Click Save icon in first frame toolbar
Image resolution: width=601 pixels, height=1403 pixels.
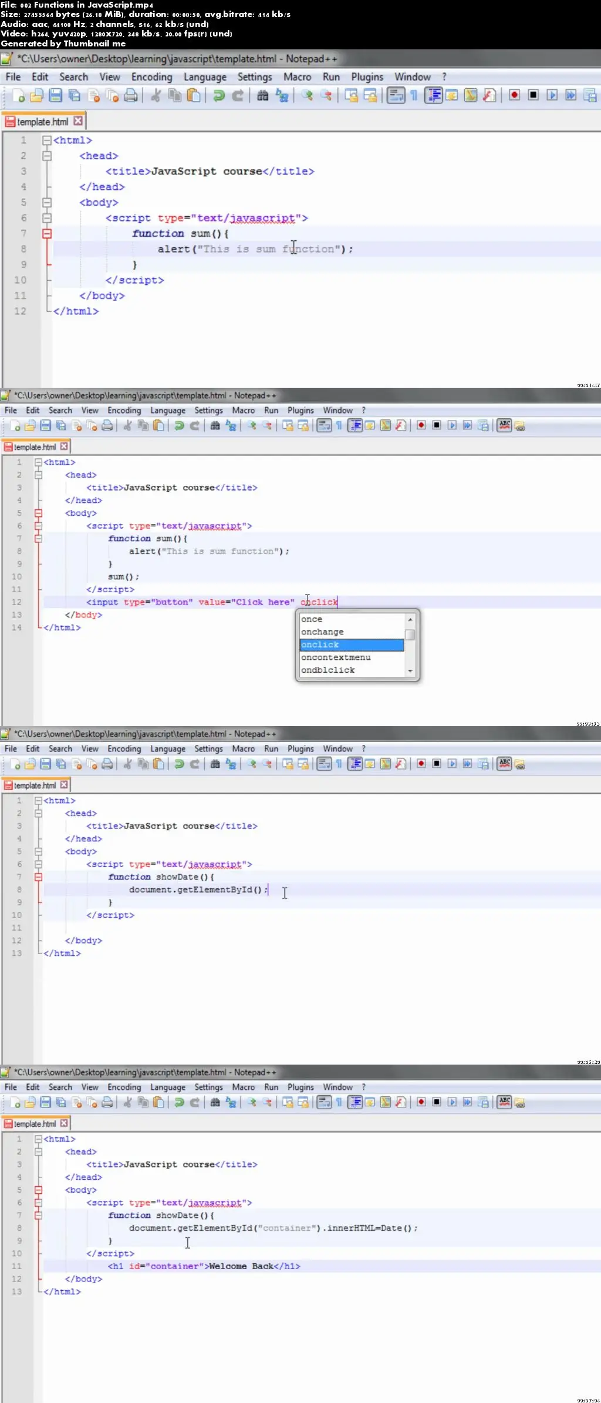pyautogui.click(x=56, y=96)
